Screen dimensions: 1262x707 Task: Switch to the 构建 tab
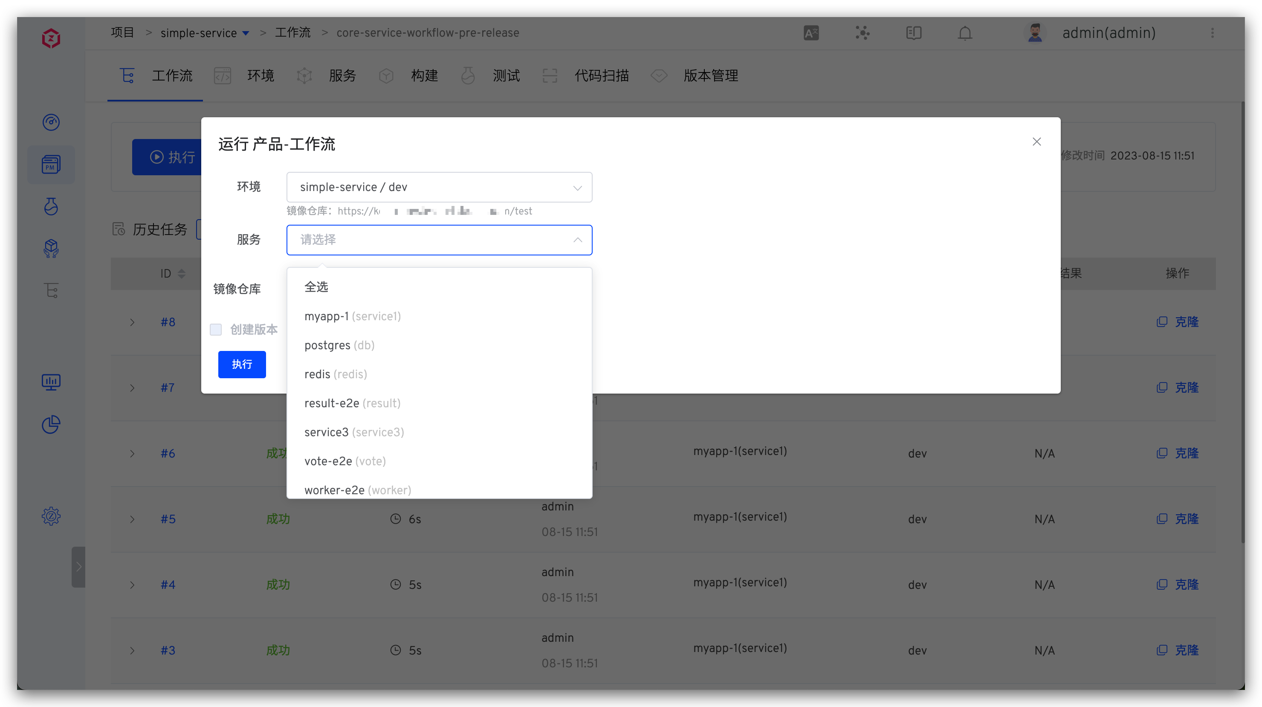(x=408, y=75)
